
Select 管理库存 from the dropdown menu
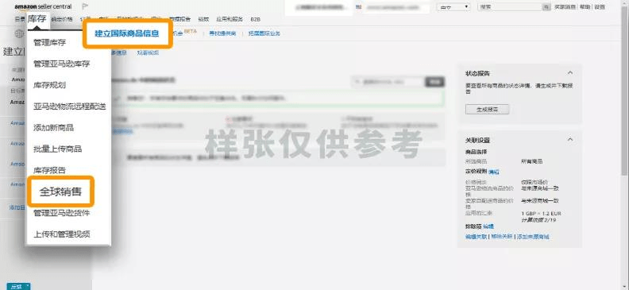click(49, 43)
